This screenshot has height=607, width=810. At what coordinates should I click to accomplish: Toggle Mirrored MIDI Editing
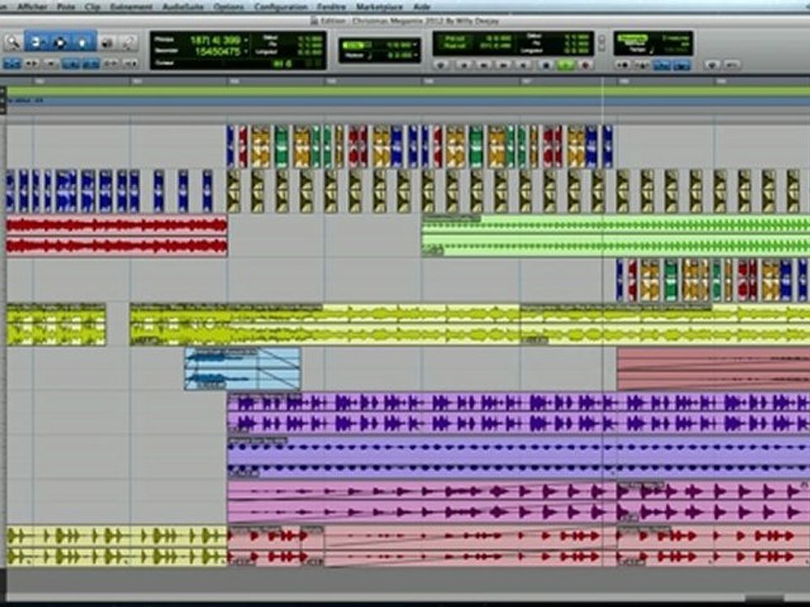click(51, 64)
